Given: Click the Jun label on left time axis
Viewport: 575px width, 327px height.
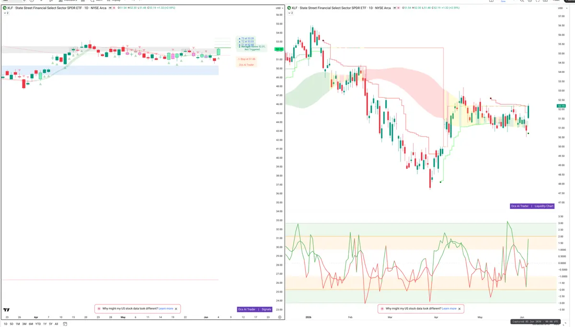Looking at the screenshot, I should tap(206, 317).
